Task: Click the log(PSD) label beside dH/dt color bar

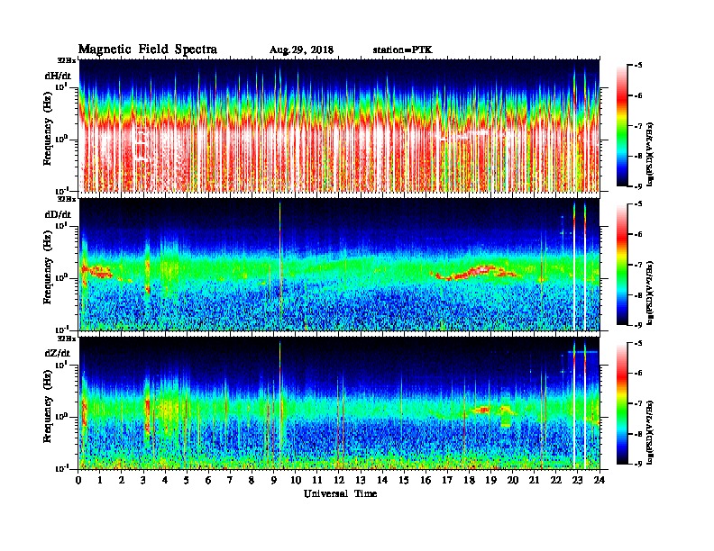Action: (650, 154)
